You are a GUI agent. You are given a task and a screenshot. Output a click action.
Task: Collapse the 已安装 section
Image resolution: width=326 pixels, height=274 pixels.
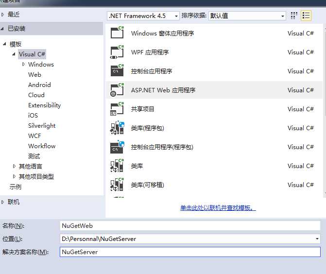click(2, 29)
